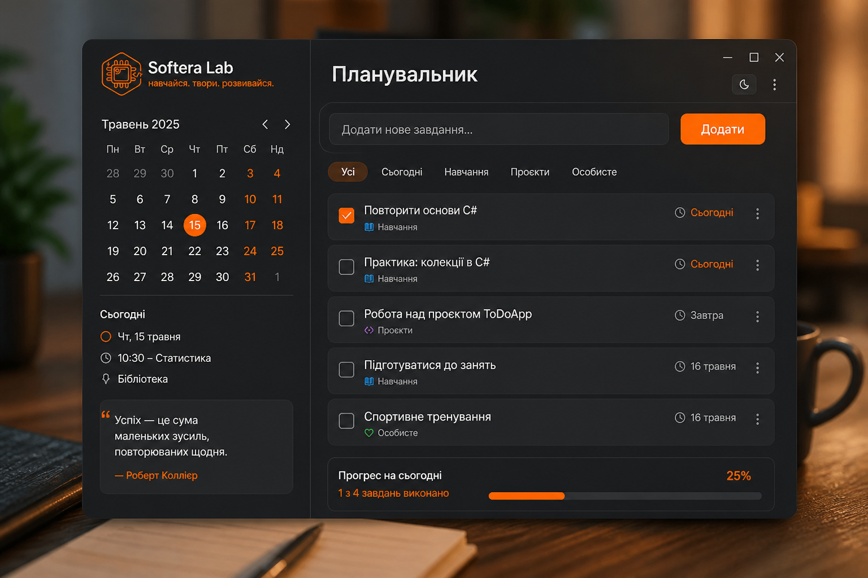Maximize the planner window
868x578 pixels.
click(x=754, y=58)
